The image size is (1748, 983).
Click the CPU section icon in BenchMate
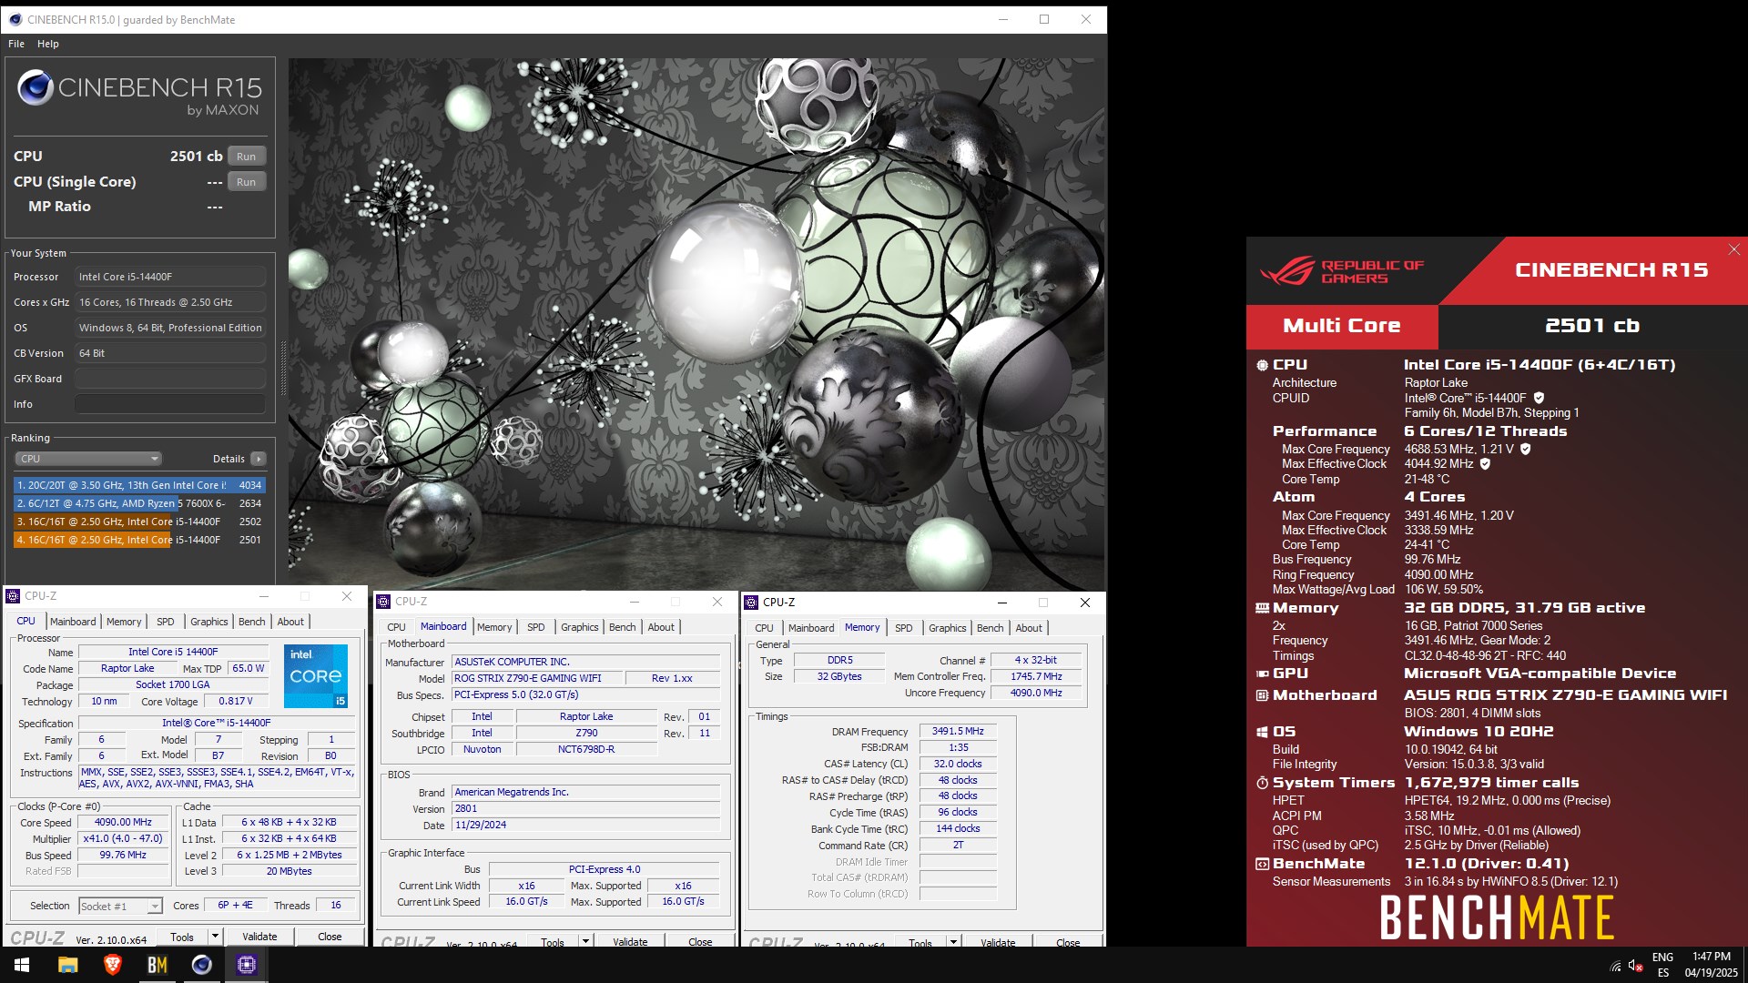coord(1262,365)
